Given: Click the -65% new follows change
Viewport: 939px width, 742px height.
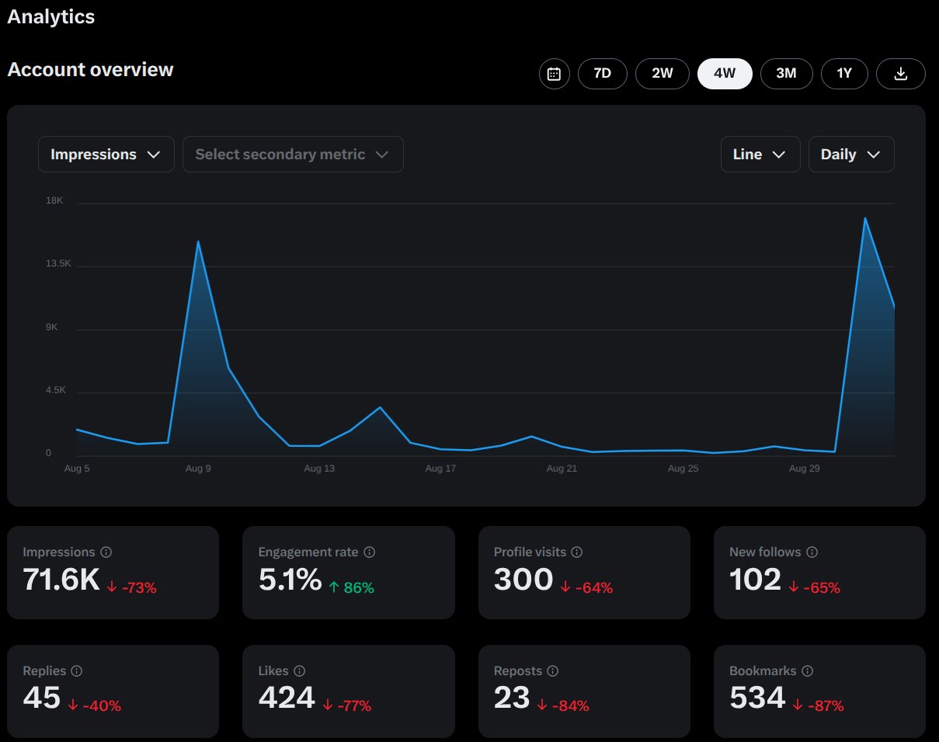Looking at the screenshot, I should click(x=814, y=588).
